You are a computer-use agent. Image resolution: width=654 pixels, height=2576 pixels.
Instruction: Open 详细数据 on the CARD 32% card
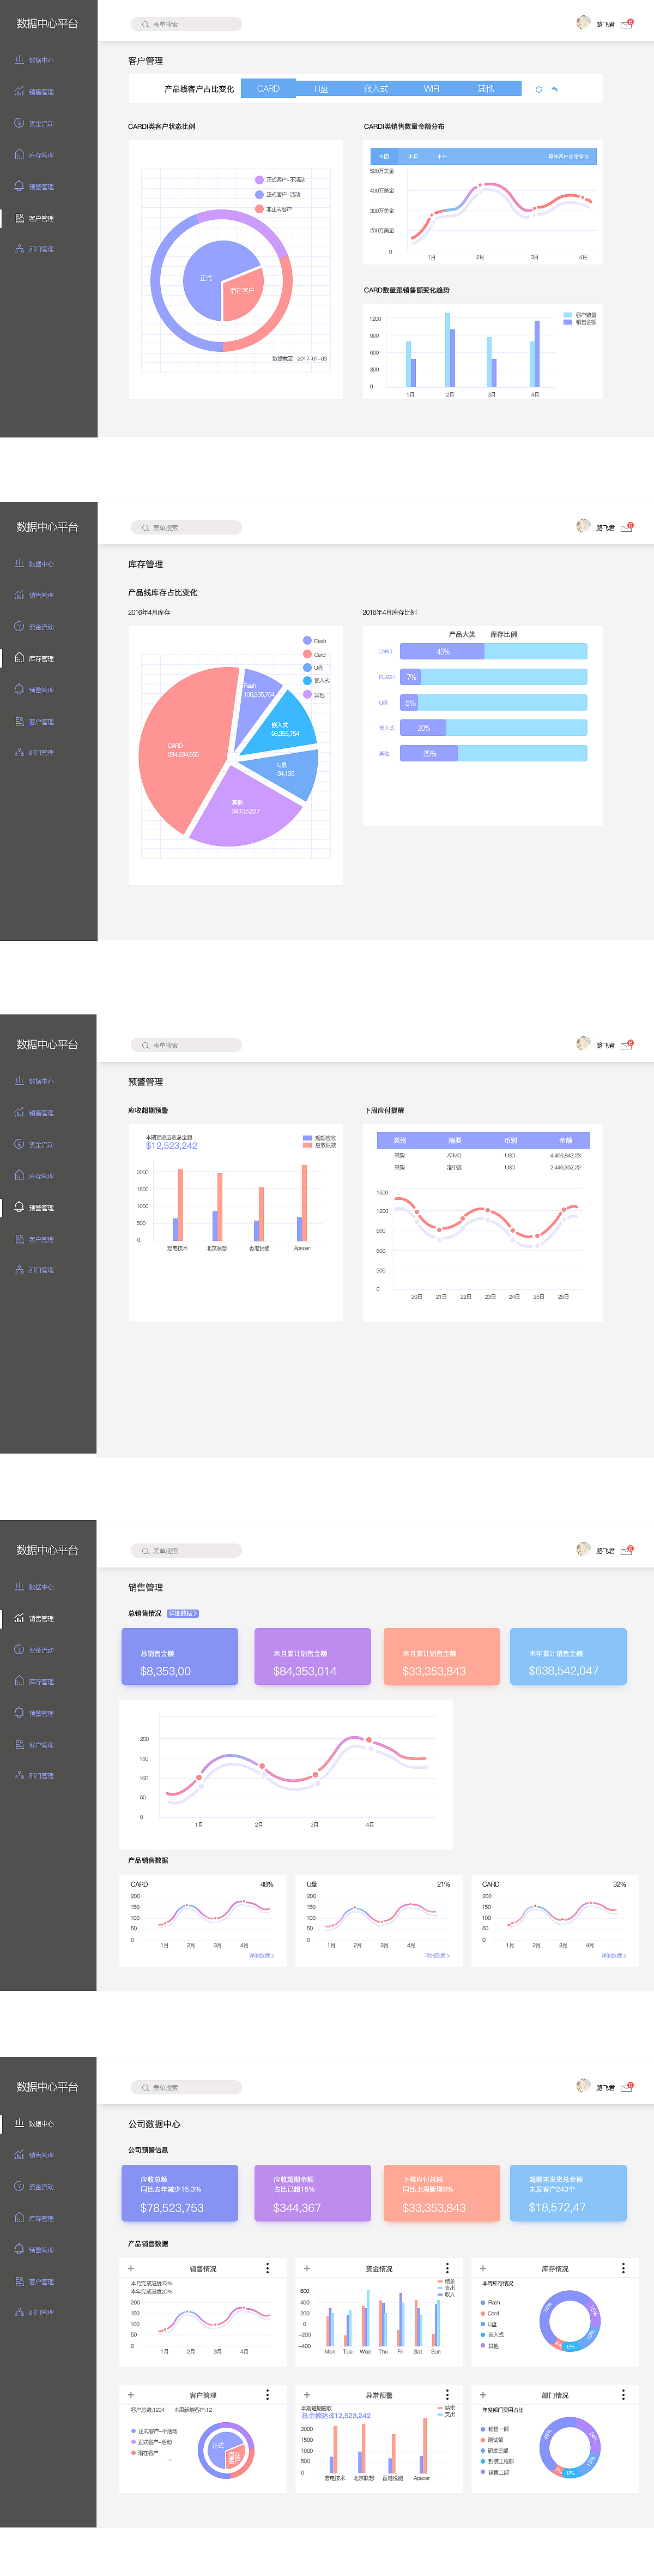click(x=613, y=1955)
